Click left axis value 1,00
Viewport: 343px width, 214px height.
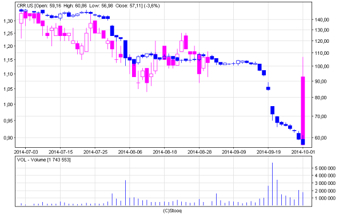pos(8,104)
